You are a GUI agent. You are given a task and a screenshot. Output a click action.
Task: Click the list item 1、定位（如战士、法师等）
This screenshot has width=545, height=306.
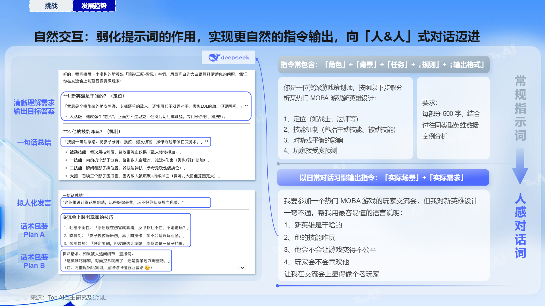321,119
